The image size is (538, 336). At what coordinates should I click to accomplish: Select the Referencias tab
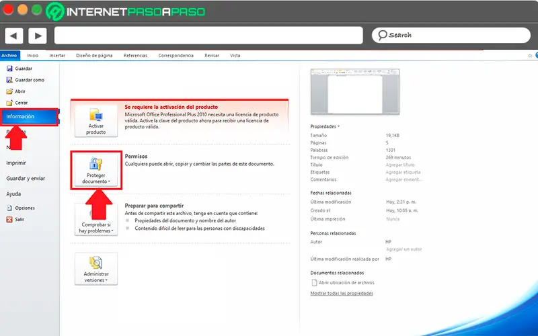(136, 55)
